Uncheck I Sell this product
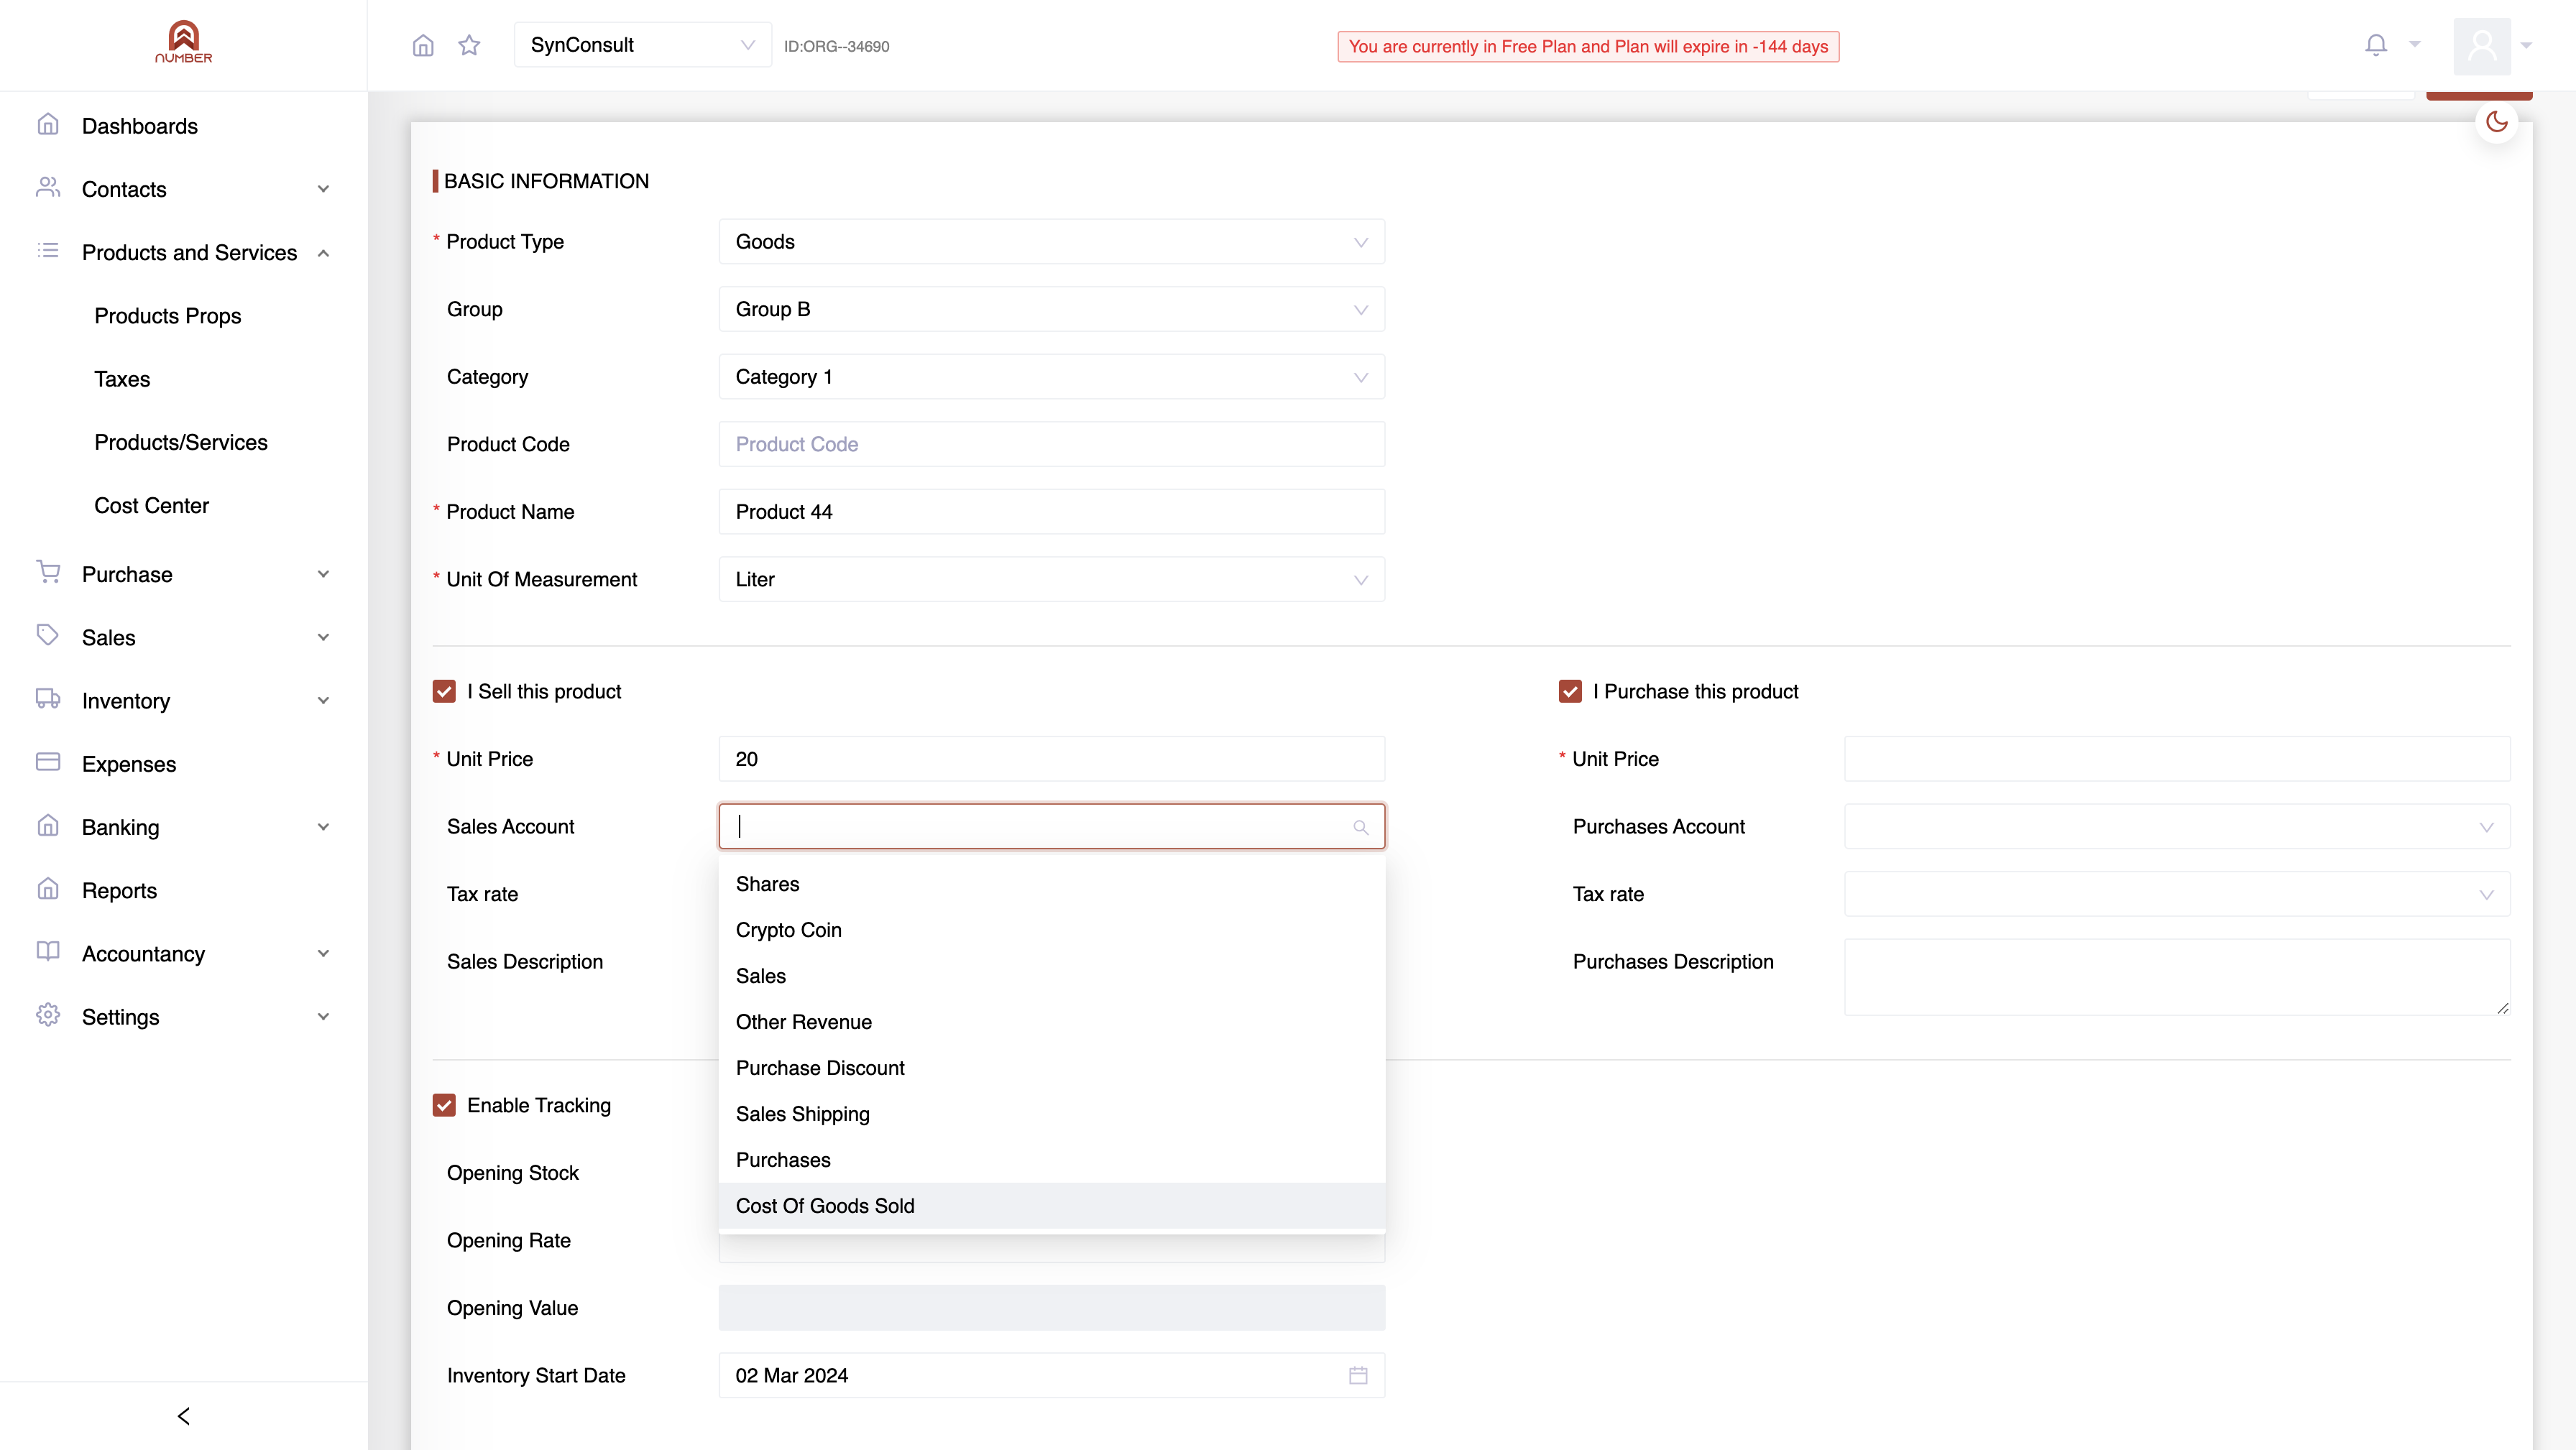Viewport: 2576px width, 1450px height. coord(444,691)
